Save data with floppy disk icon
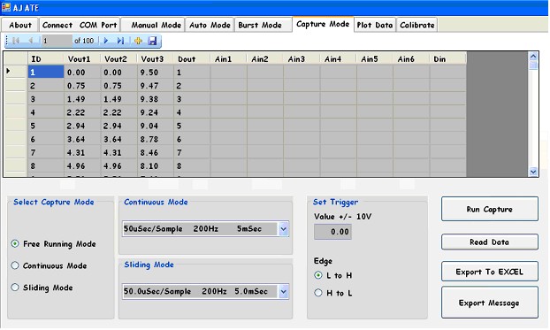 (x=152, y=41)
